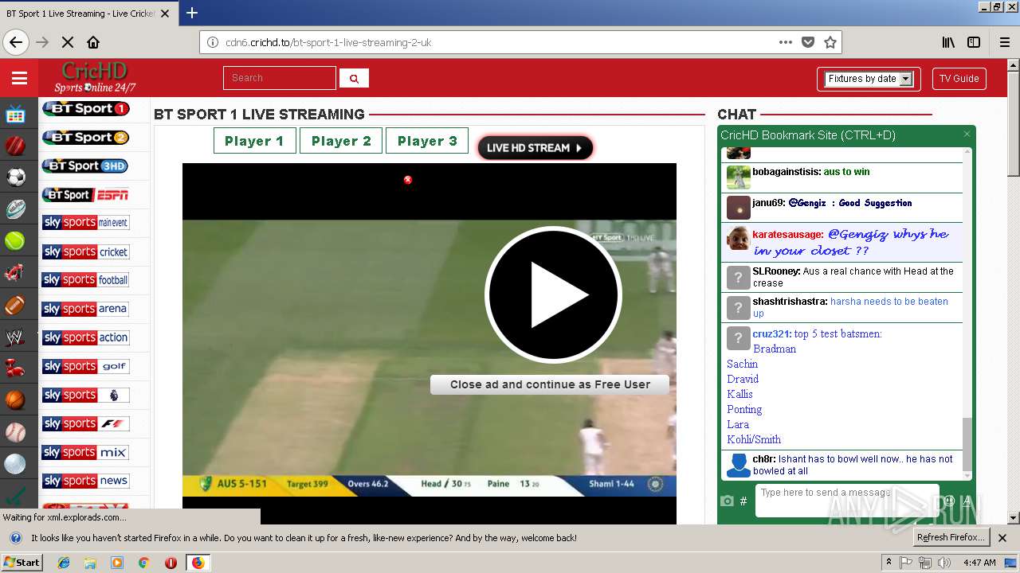1020x573 pixels.
Task: Save page to Pocket
Action: (808, 42)
